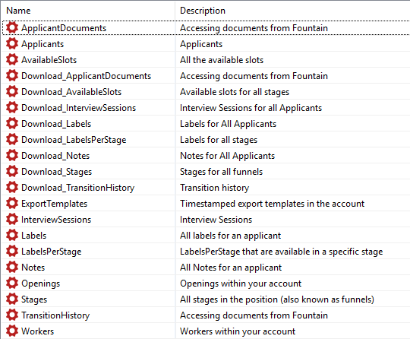The width and height of the screenshot is (410, 339).
Task: Select the Download_ApplicantDocuments entry
Action: click(x=86, y=76)
